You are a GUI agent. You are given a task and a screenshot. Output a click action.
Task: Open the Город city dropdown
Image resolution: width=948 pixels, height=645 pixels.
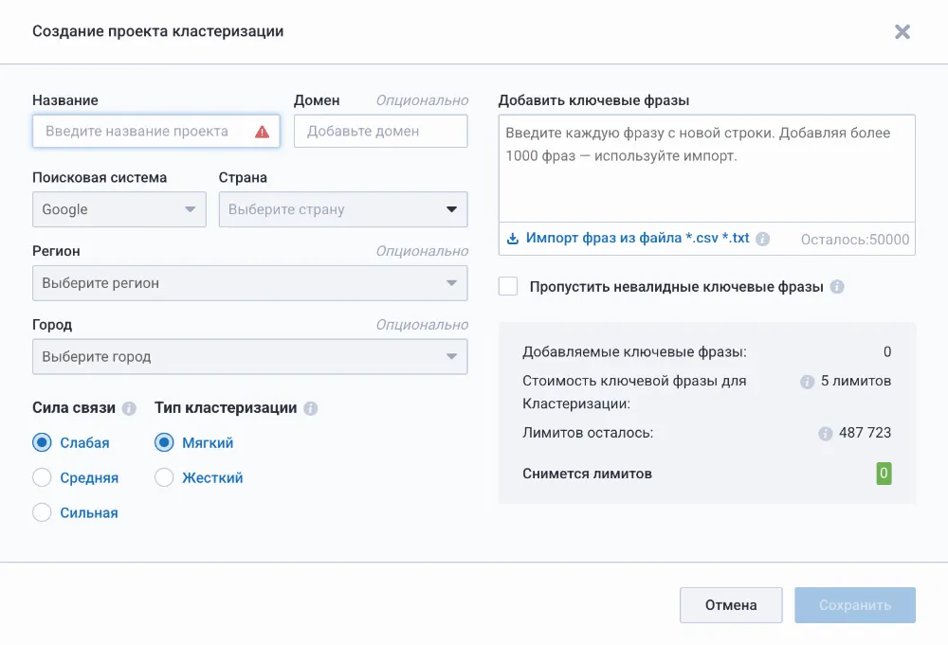tap(249, 357)
